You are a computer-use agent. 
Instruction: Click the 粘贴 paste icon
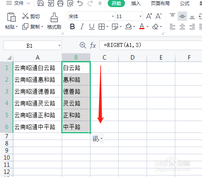11,17
